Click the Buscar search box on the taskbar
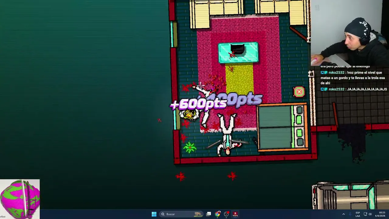The image size is (389, 219). click(181, 214)
